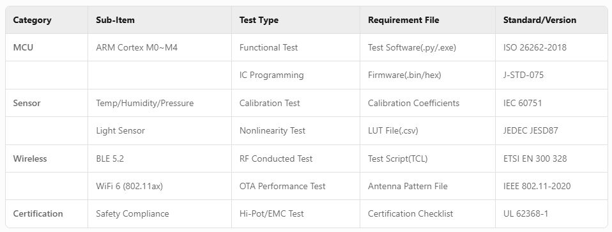Select the Antenna Pattern File cell
The image size is (612, 232).
pos(427,187)
